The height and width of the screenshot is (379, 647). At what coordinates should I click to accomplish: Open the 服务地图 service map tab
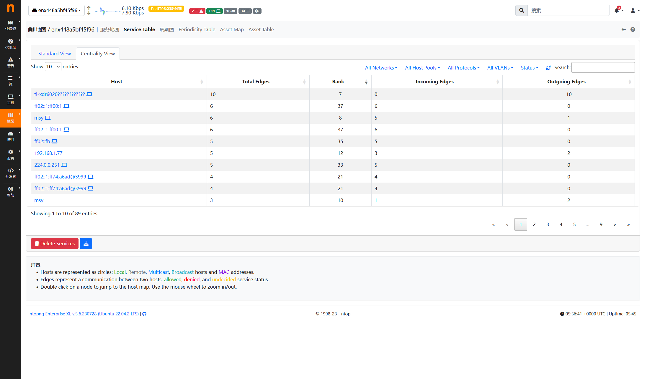[x=110, y=29]
